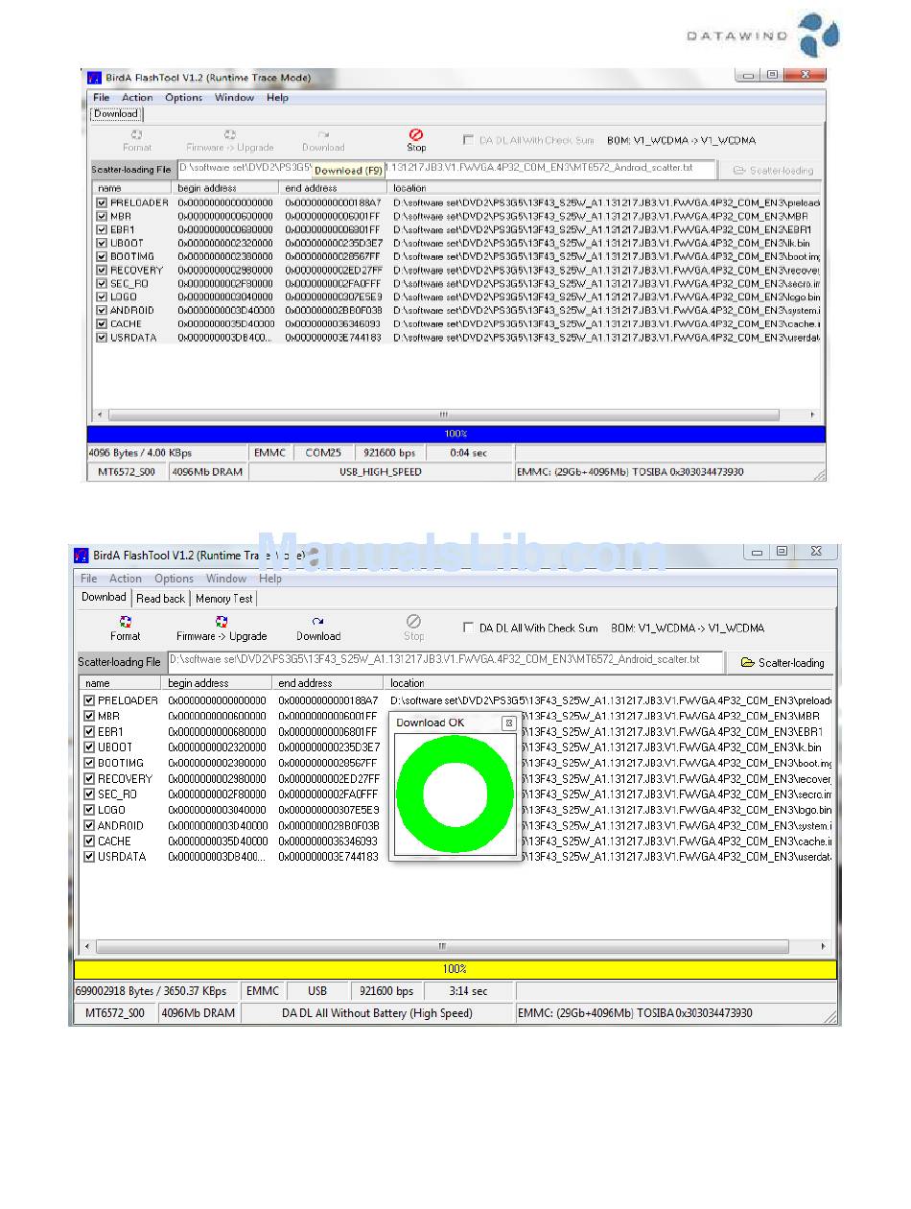The width and height of the screenshot is (911, 1209).
Task: Click greyed Firmware -> Upgrade icon in upper window
Action: click(230, 135)
